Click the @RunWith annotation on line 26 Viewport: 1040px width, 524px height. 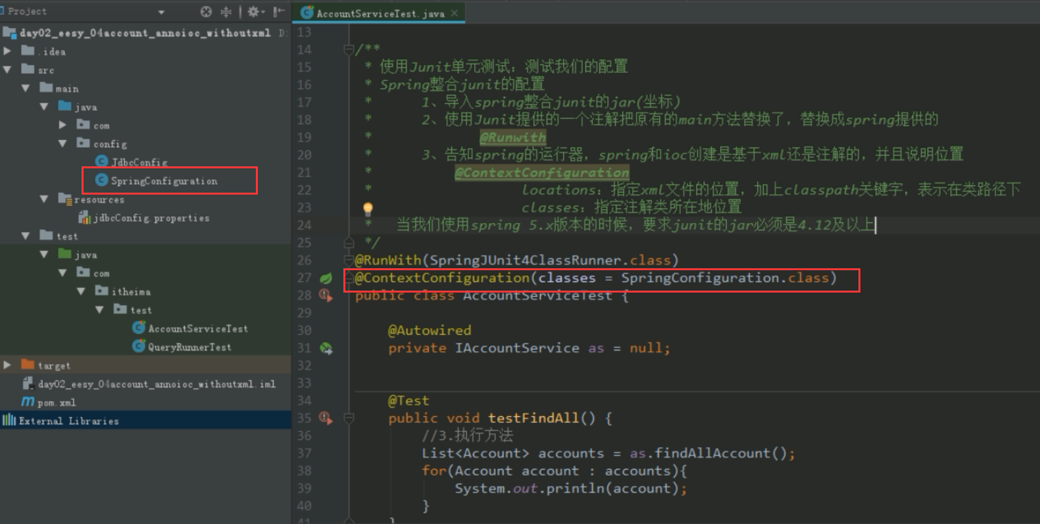point(389,260)
